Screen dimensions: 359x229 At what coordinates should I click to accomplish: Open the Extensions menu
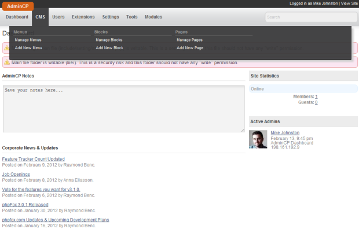[83, 17]
